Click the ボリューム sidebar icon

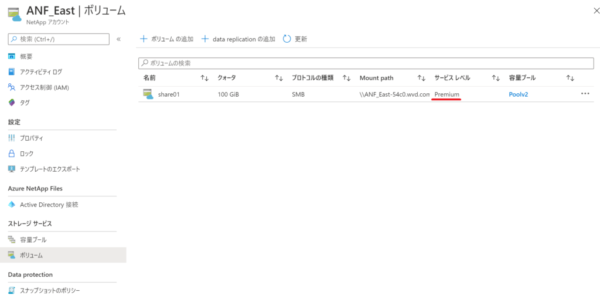pos(12,255)
